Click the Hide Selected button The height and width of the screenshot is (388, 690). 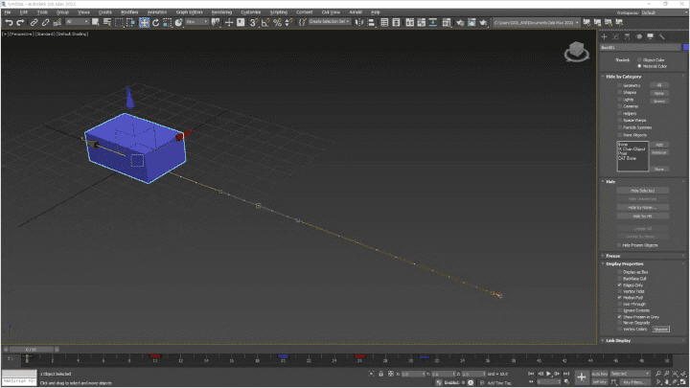642,191
